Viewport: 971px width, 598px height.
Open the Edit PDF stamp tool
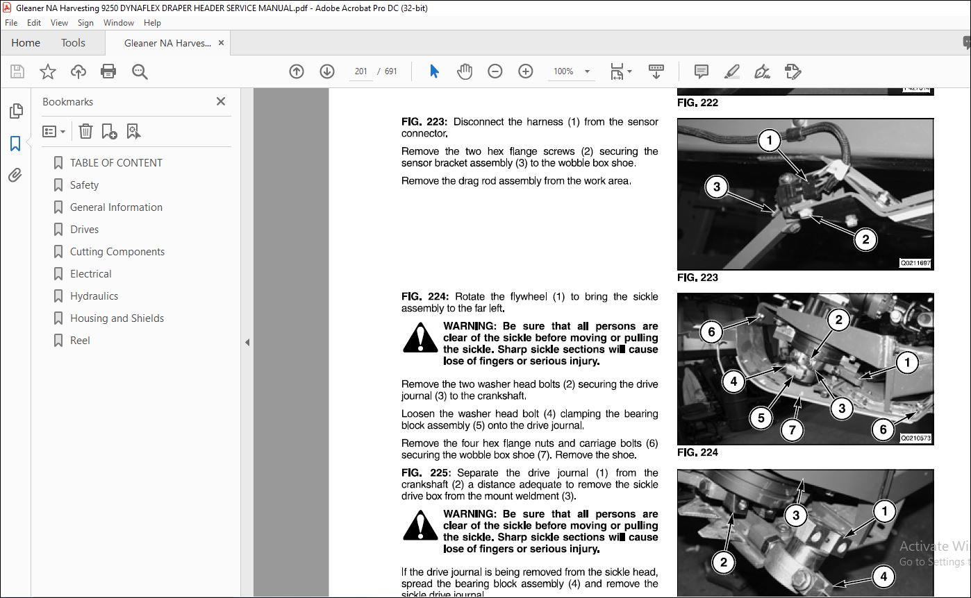pyautogui.click(x=792, y=71)
